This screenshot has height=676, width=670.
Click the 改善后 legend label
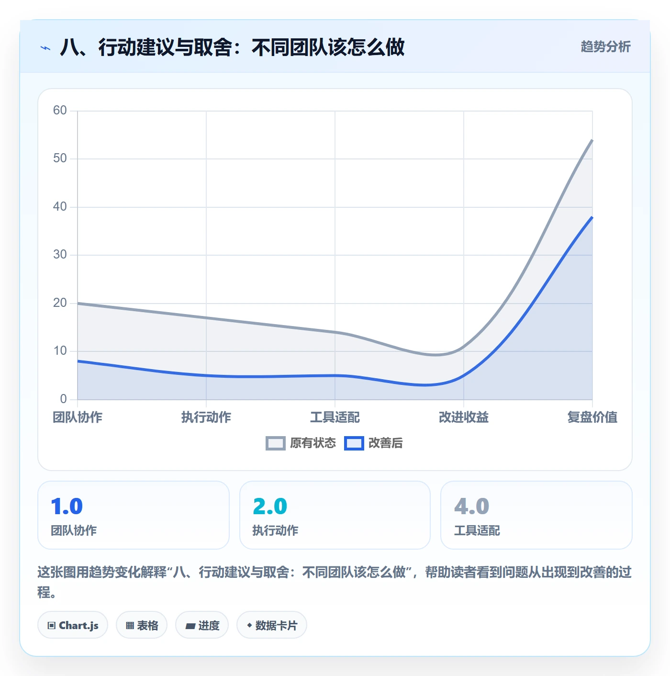(x=385, y=443)
